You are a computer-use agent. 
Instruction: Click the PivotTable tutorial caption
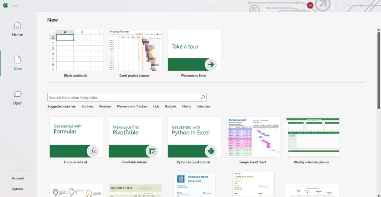(134, 162)
